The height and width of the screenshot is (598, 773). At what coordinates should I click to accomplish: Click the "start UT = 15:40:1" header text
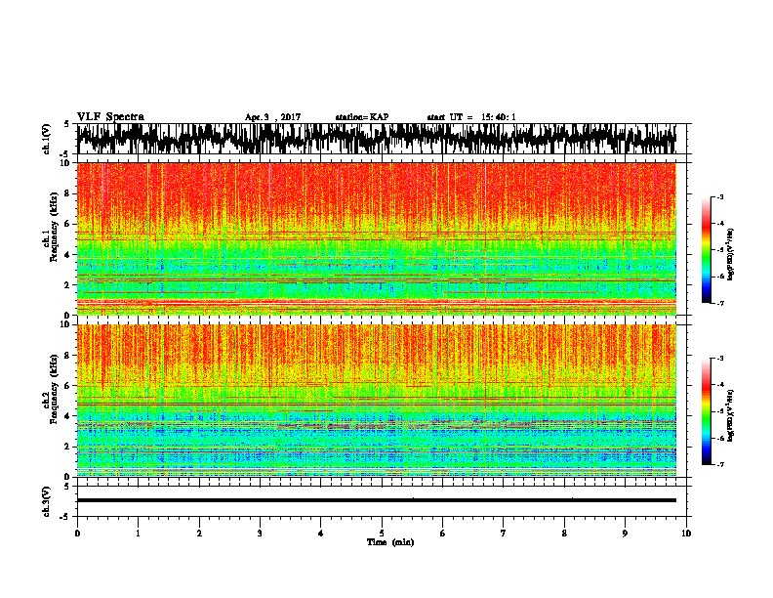click(x=471, y=117)
